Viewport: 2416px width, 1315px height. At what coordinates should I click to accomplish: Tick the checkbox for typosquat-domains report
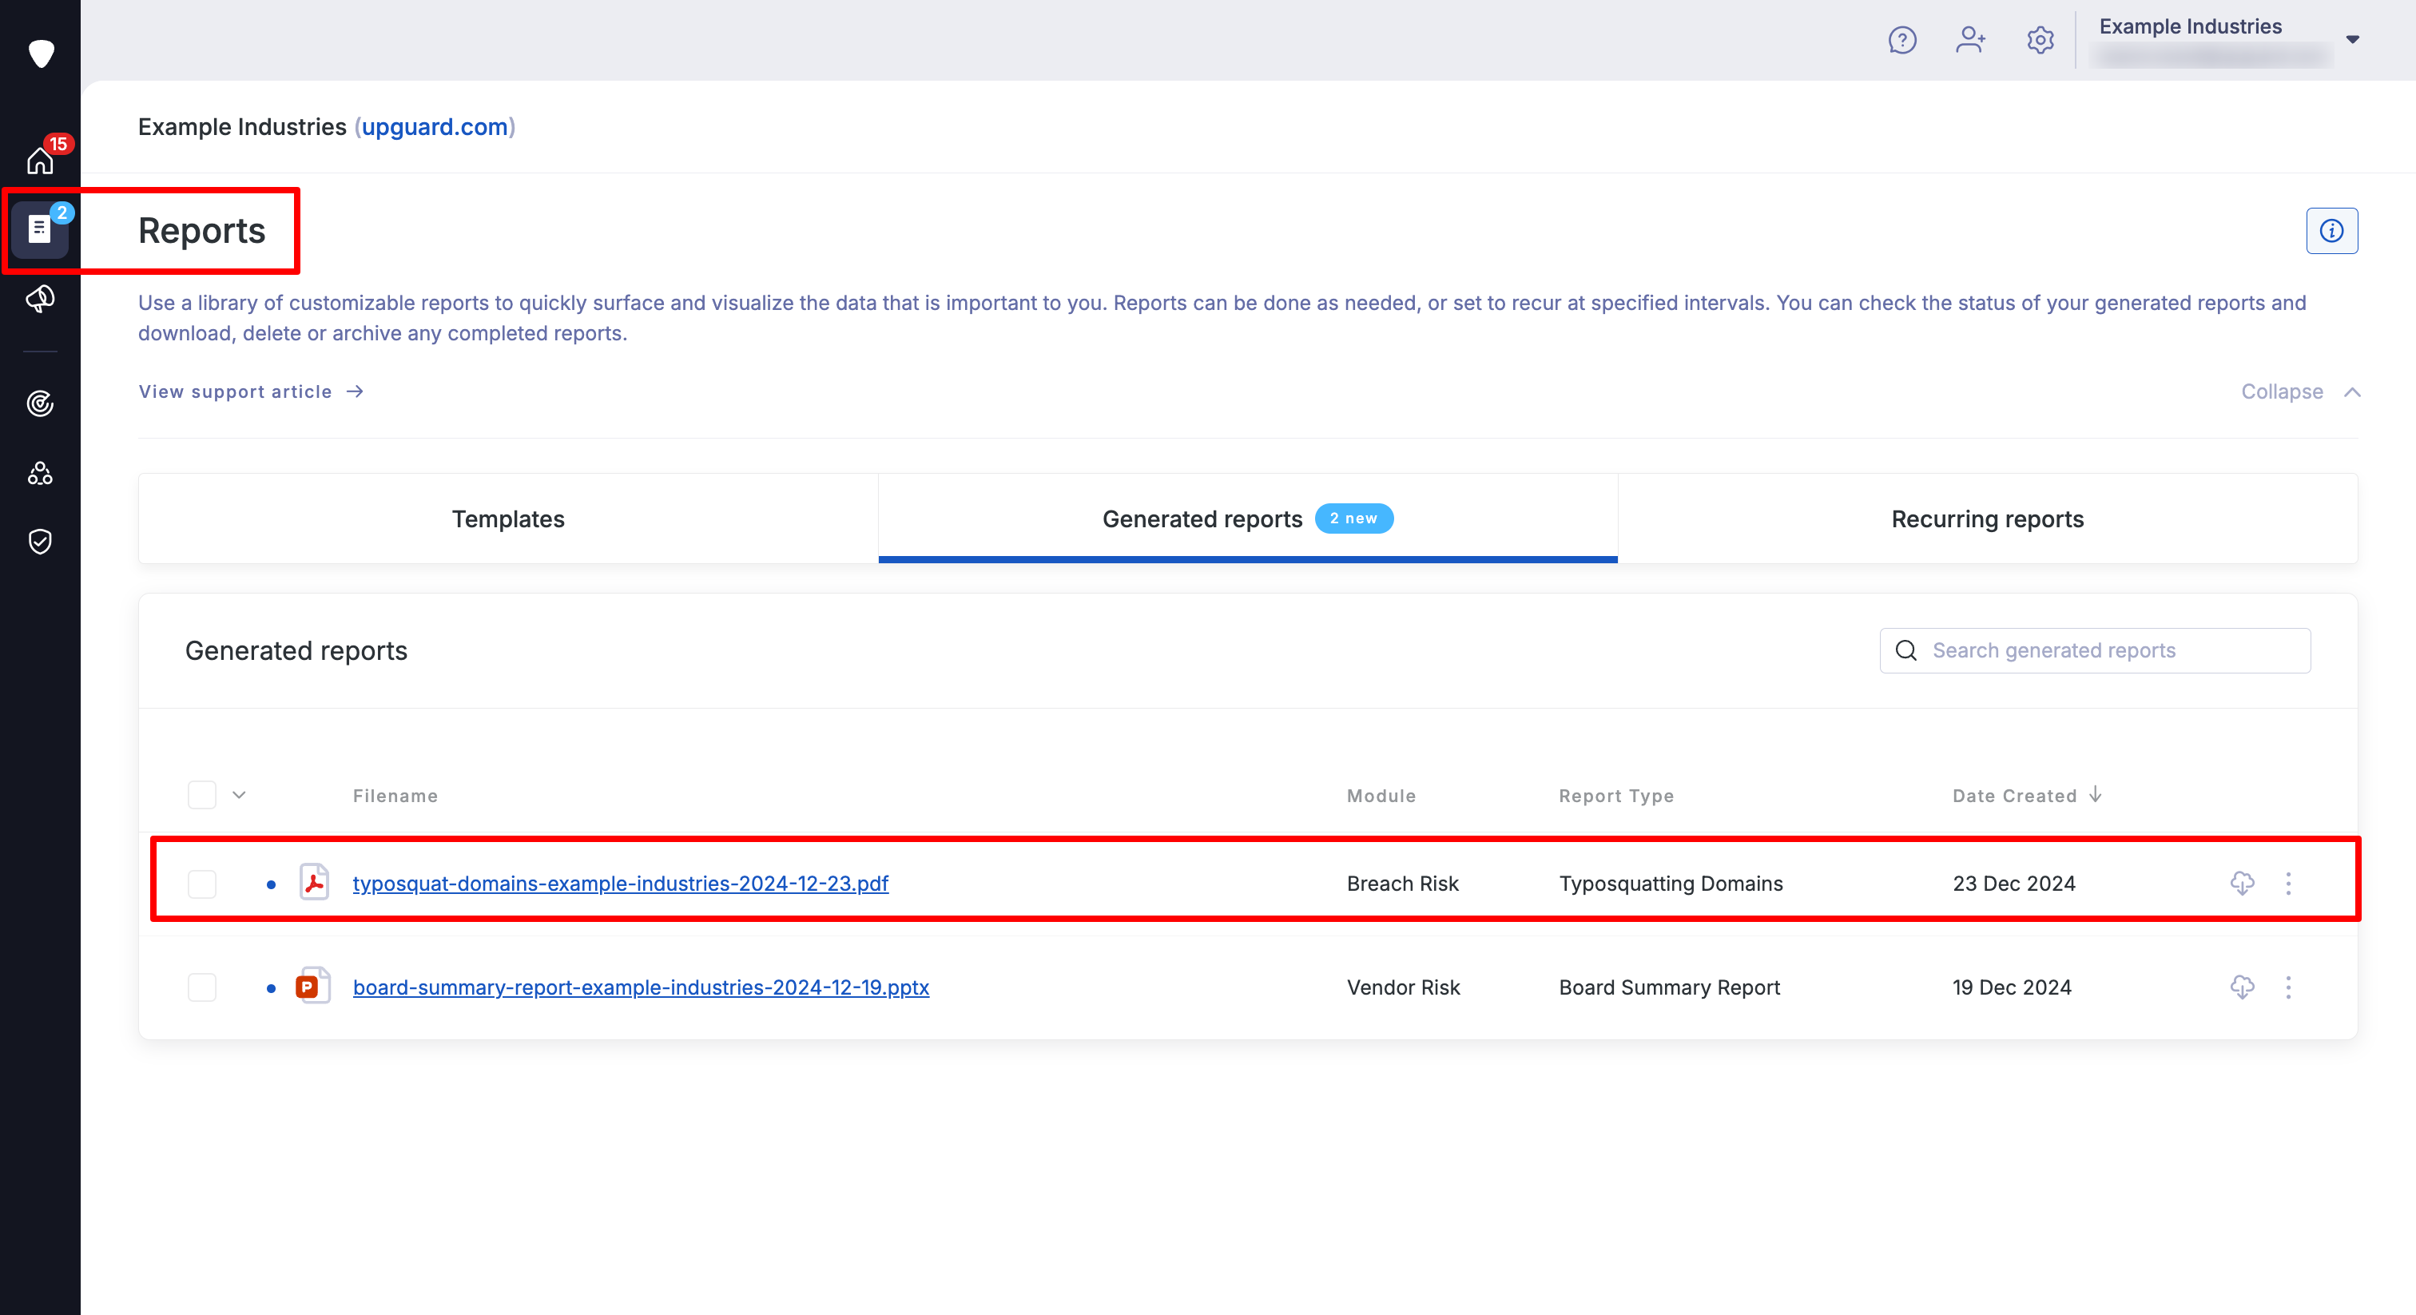(x=201, y=884)
